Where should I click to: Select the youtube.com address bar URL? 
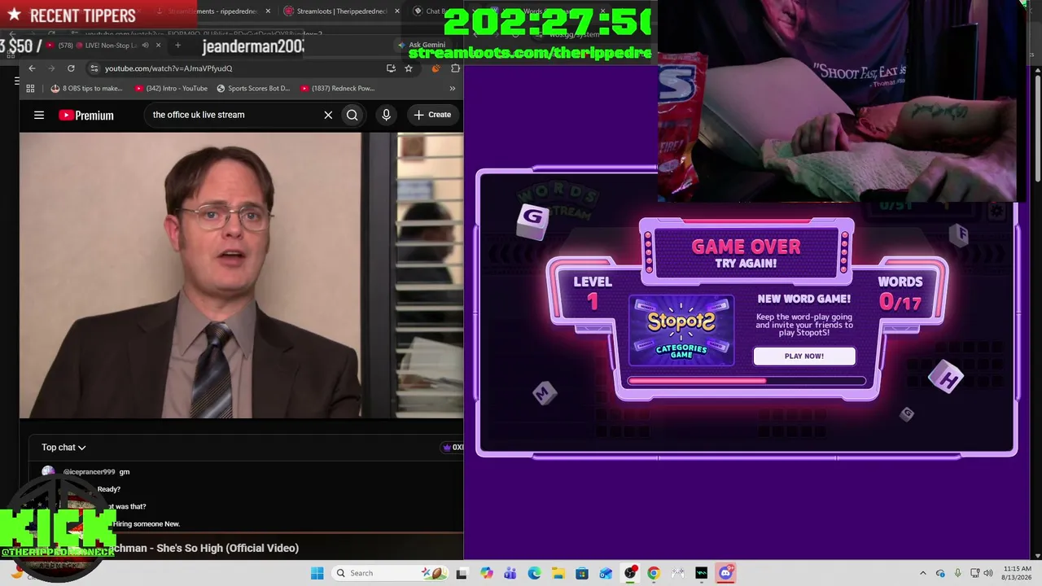[x=169, y=68]
